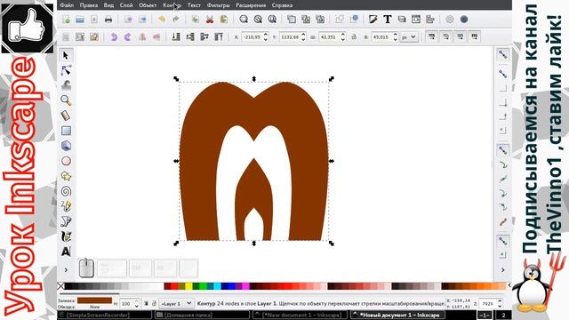
Task: Open the Align and Distribute icon
Action: (x=430, y=20)
